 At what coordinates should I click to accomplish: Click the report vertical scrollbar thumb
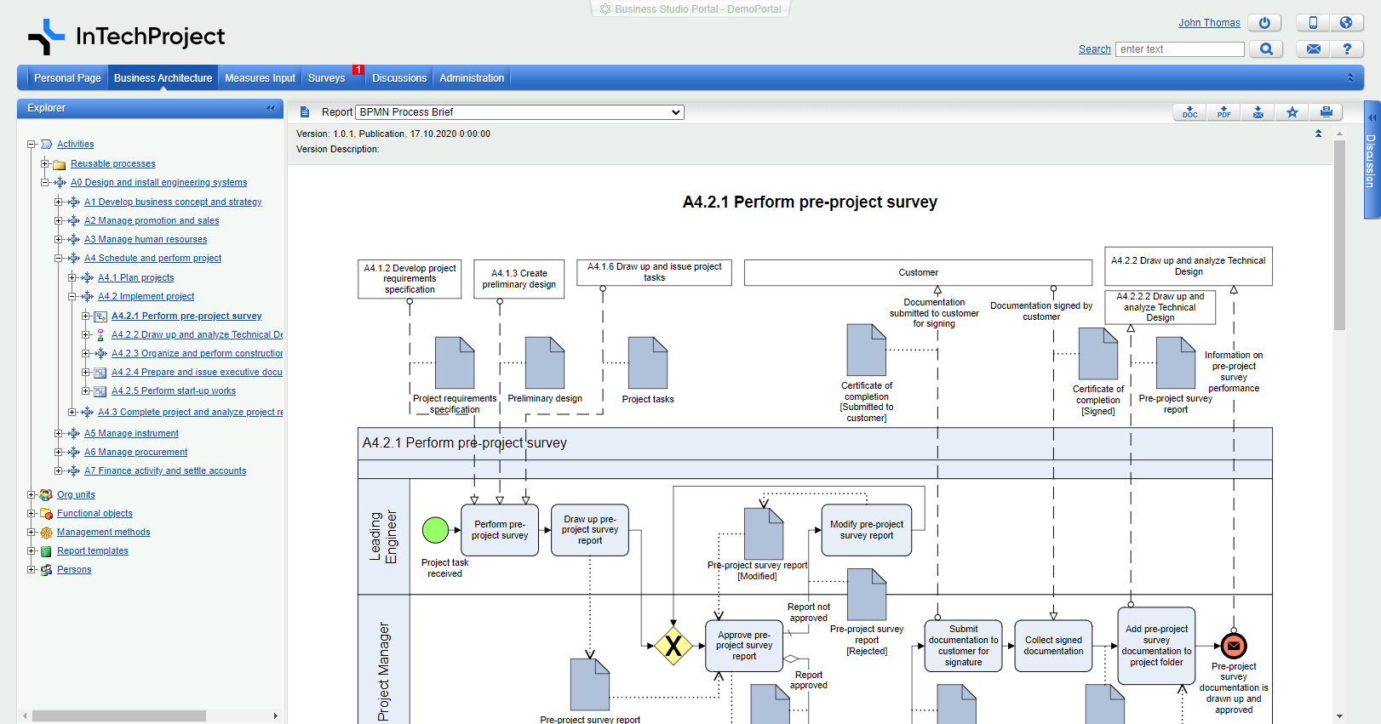pyautogui.click(x=1339, y=236)
